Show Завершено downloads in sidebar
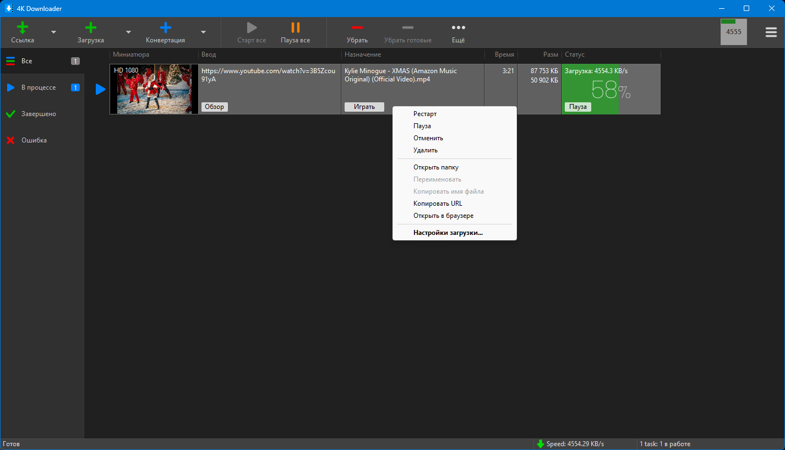This screenshot has height=450, width=785. tap(39, 114)
